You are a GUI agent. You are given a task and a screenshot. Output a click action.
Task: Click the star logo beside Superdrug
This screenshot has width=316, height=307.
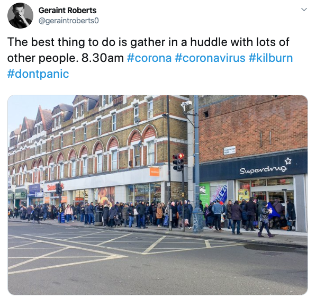[x=288, y=161]
